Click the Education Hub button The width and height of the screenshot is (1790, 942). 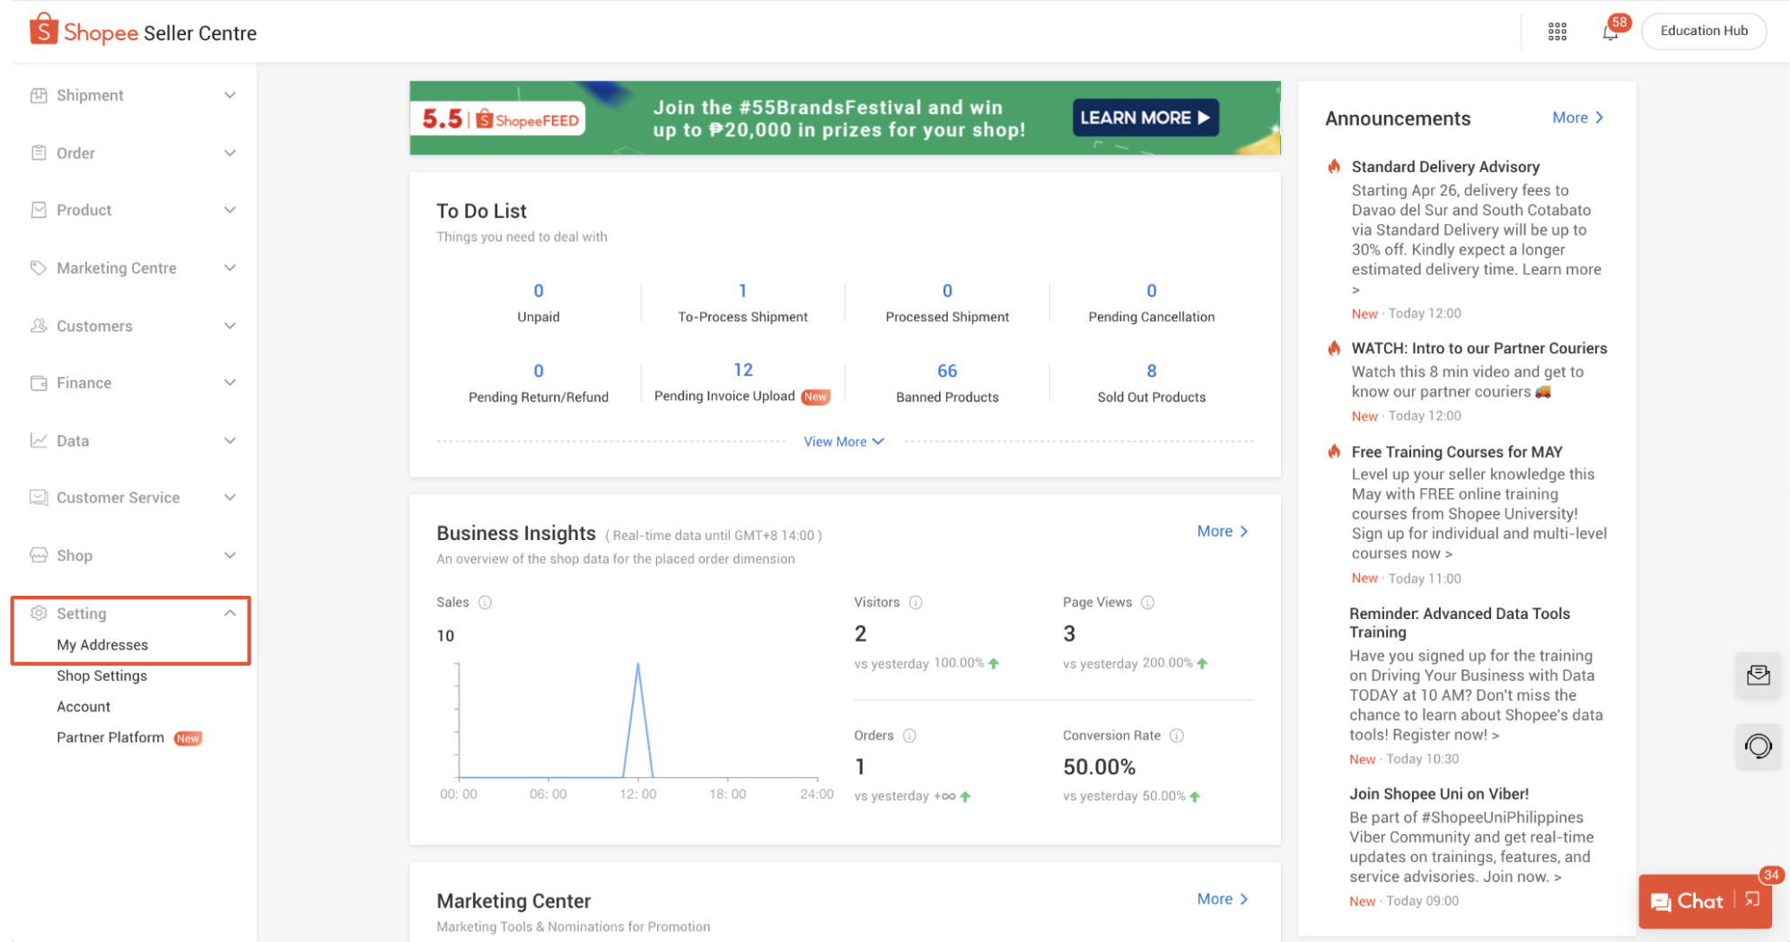click(x=1703, y=31)
